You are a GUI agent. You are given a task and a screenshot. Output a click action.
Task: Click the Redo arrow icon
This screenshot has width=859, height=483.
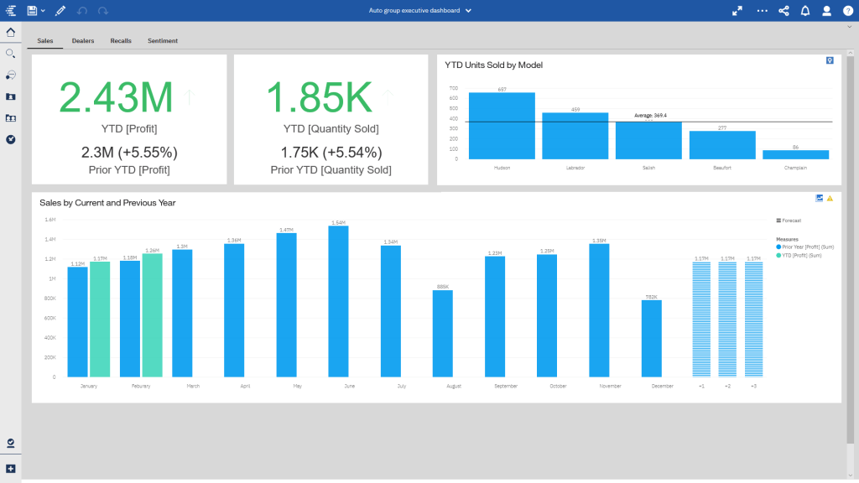point(102,10)
